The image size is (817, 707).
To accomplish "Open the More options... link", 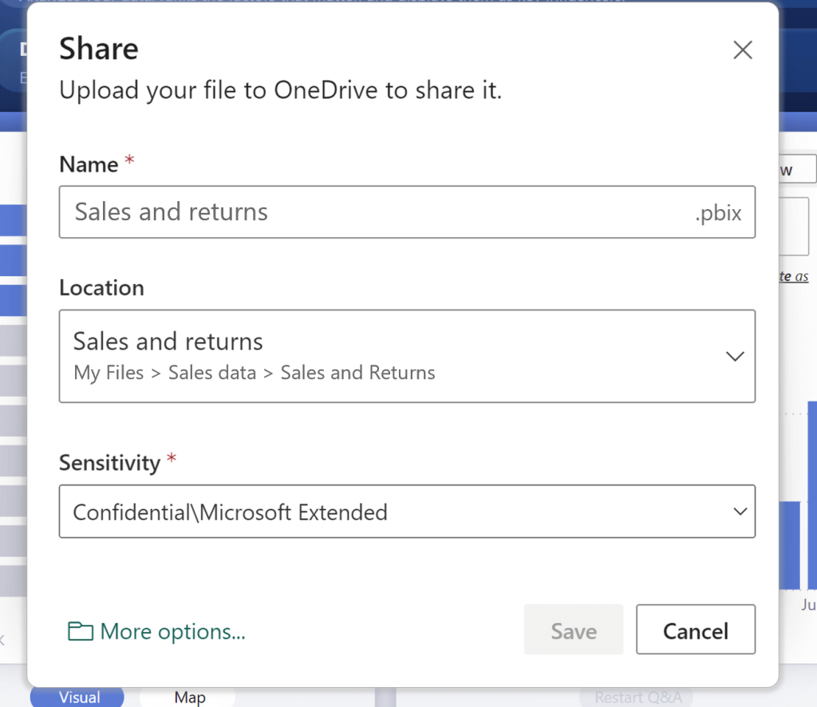I will pos(172,632).
